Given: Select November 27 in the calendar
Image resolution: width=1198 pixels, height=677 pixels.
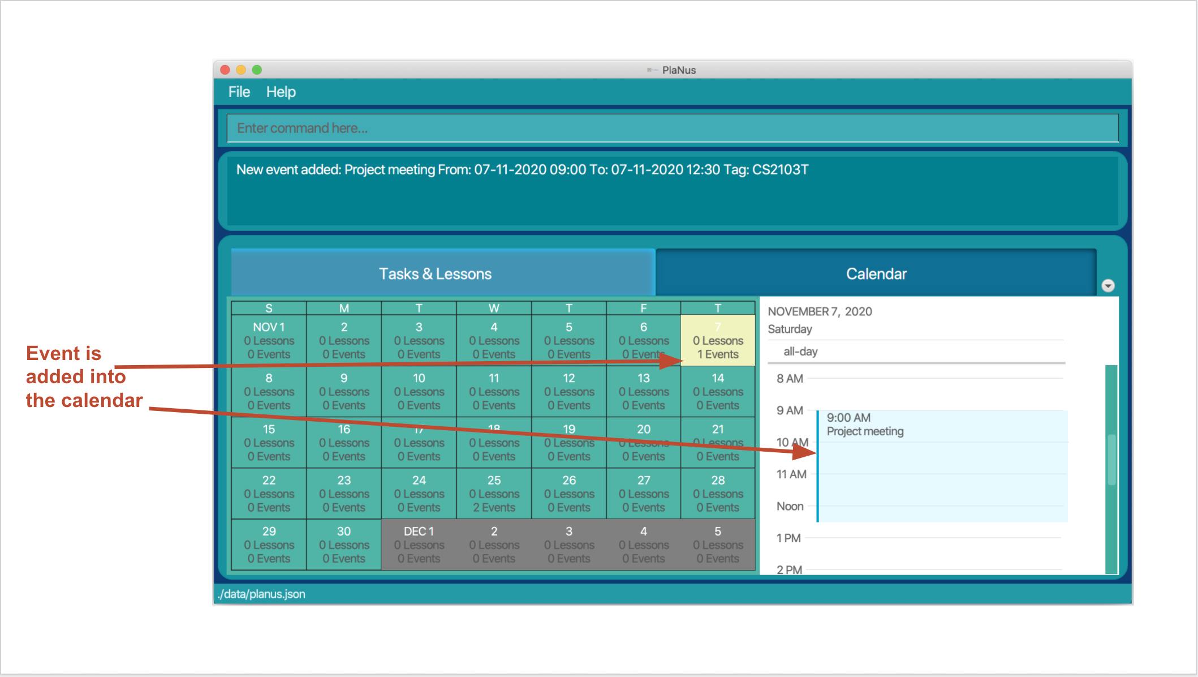Looking at the screenshot, I should point(644,494).
